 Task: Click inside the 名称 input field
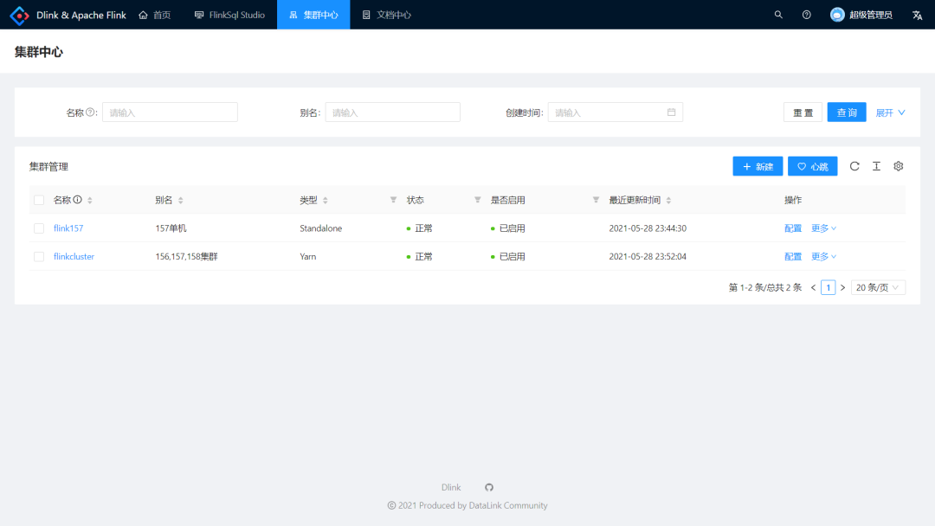click(x=170, y=112)
